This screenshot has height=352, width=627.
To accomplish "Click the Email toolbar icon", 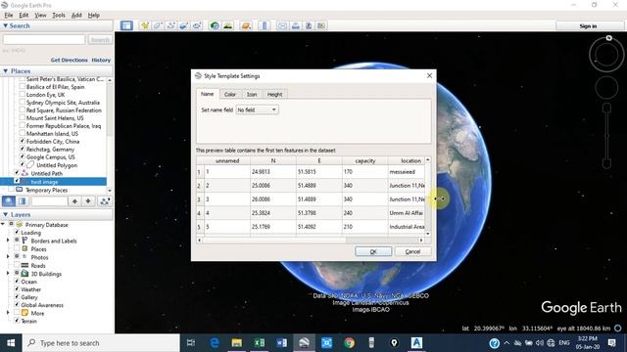I will tap(282, 25).
